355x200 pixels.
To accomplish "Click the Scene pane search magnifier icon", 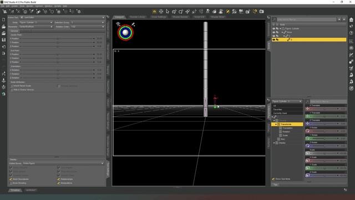I will click(x=274, y=19).
